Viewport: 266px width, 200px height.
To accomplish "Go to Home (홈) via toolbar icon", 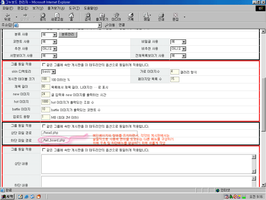I will click(71, 17).
